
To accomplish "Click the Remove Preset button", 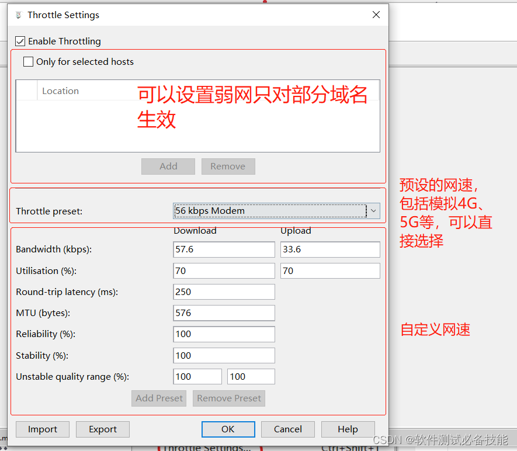I will 229,398.
